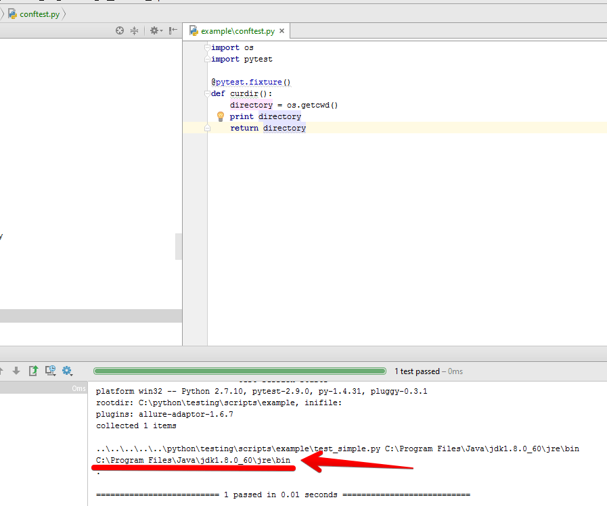Click the 'rootdir:' output line
The image size is (607, 506).
coord(219,403)
